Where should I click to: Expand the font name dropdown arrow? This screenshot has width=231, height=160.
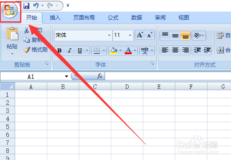coord(109,36)
